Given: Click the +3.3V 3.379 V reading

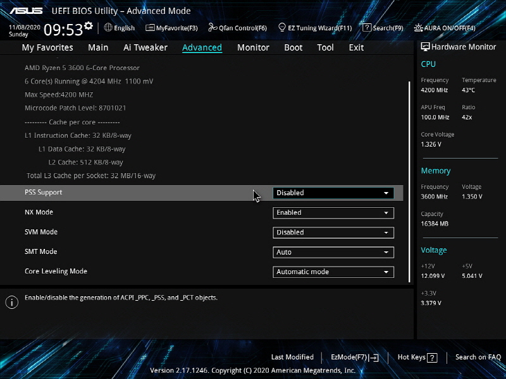Looking at the screenshot, I should pos(431,303).
